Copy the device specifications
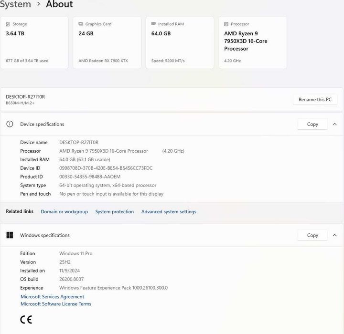This screenshot has width=344, height=334. 312,124
